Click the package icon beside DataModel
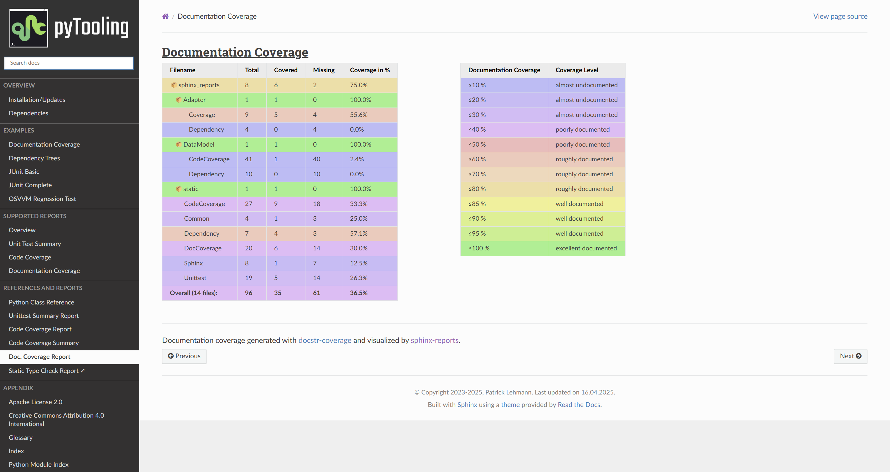890x472 pixels. click(179, 144)
